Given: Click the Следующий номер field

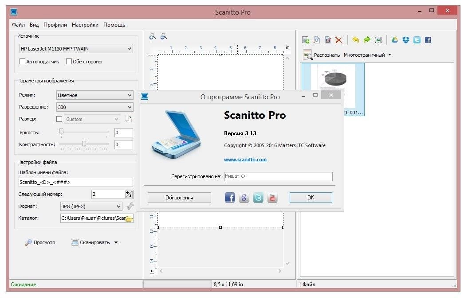Looking at the screenshot, I should [108, 194].
